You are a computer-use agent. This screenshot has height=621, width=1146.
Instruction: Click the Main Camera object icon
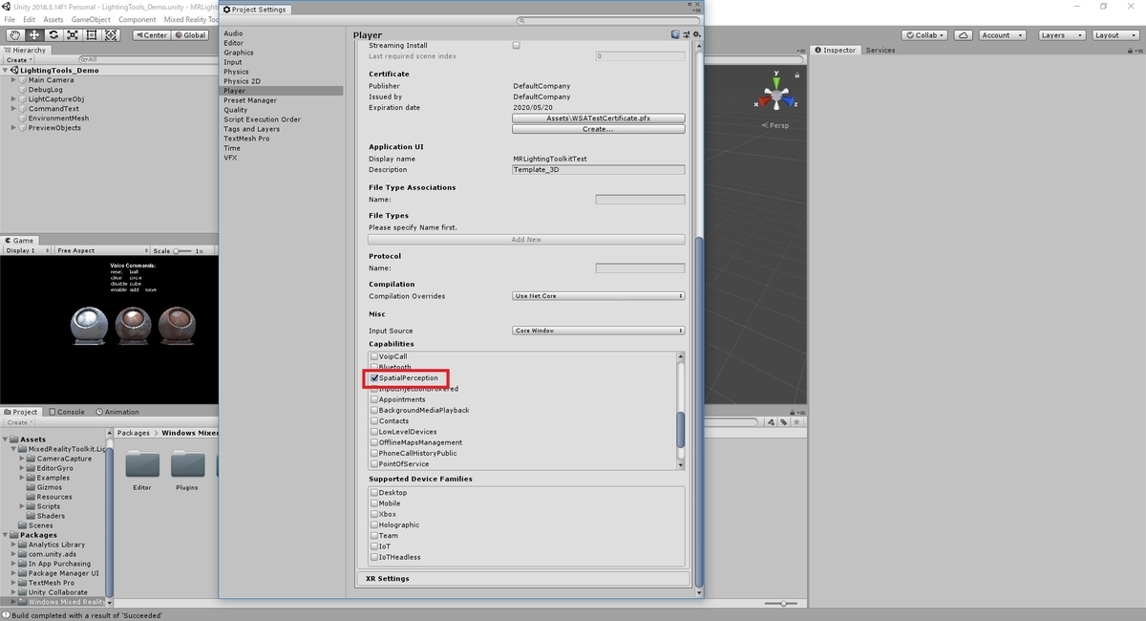tap(24, 80)
